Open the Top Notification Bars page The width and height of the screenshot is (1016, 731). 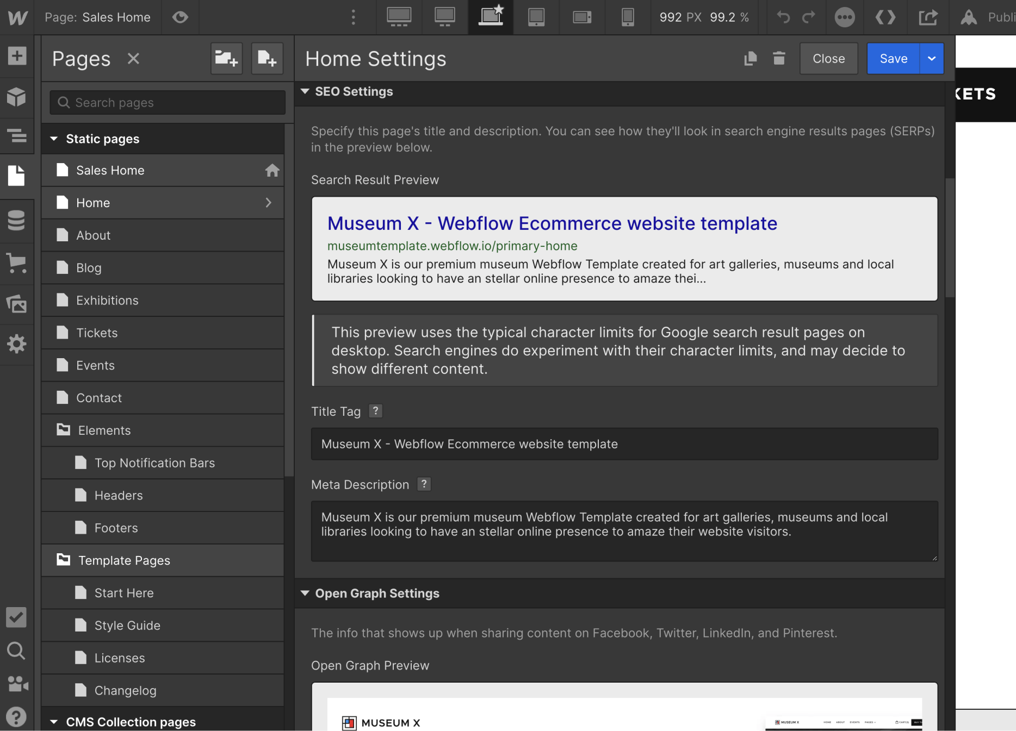163,463
